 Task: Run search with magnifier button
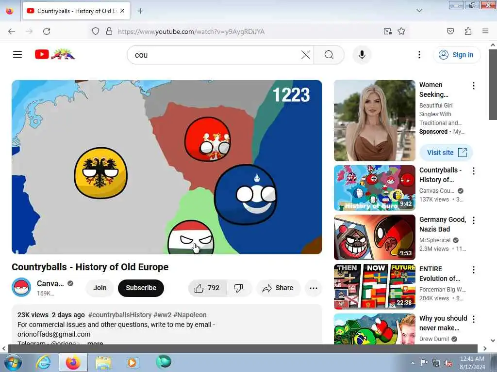[329, 55]
